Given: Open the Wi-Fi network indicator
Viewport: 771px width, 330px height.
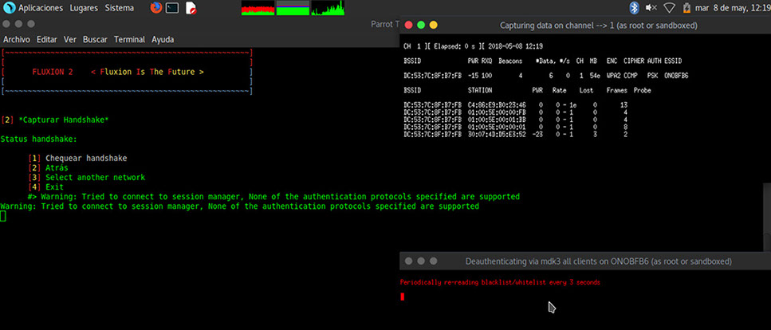Looking at the screenshot, I should tap(669, 8).
